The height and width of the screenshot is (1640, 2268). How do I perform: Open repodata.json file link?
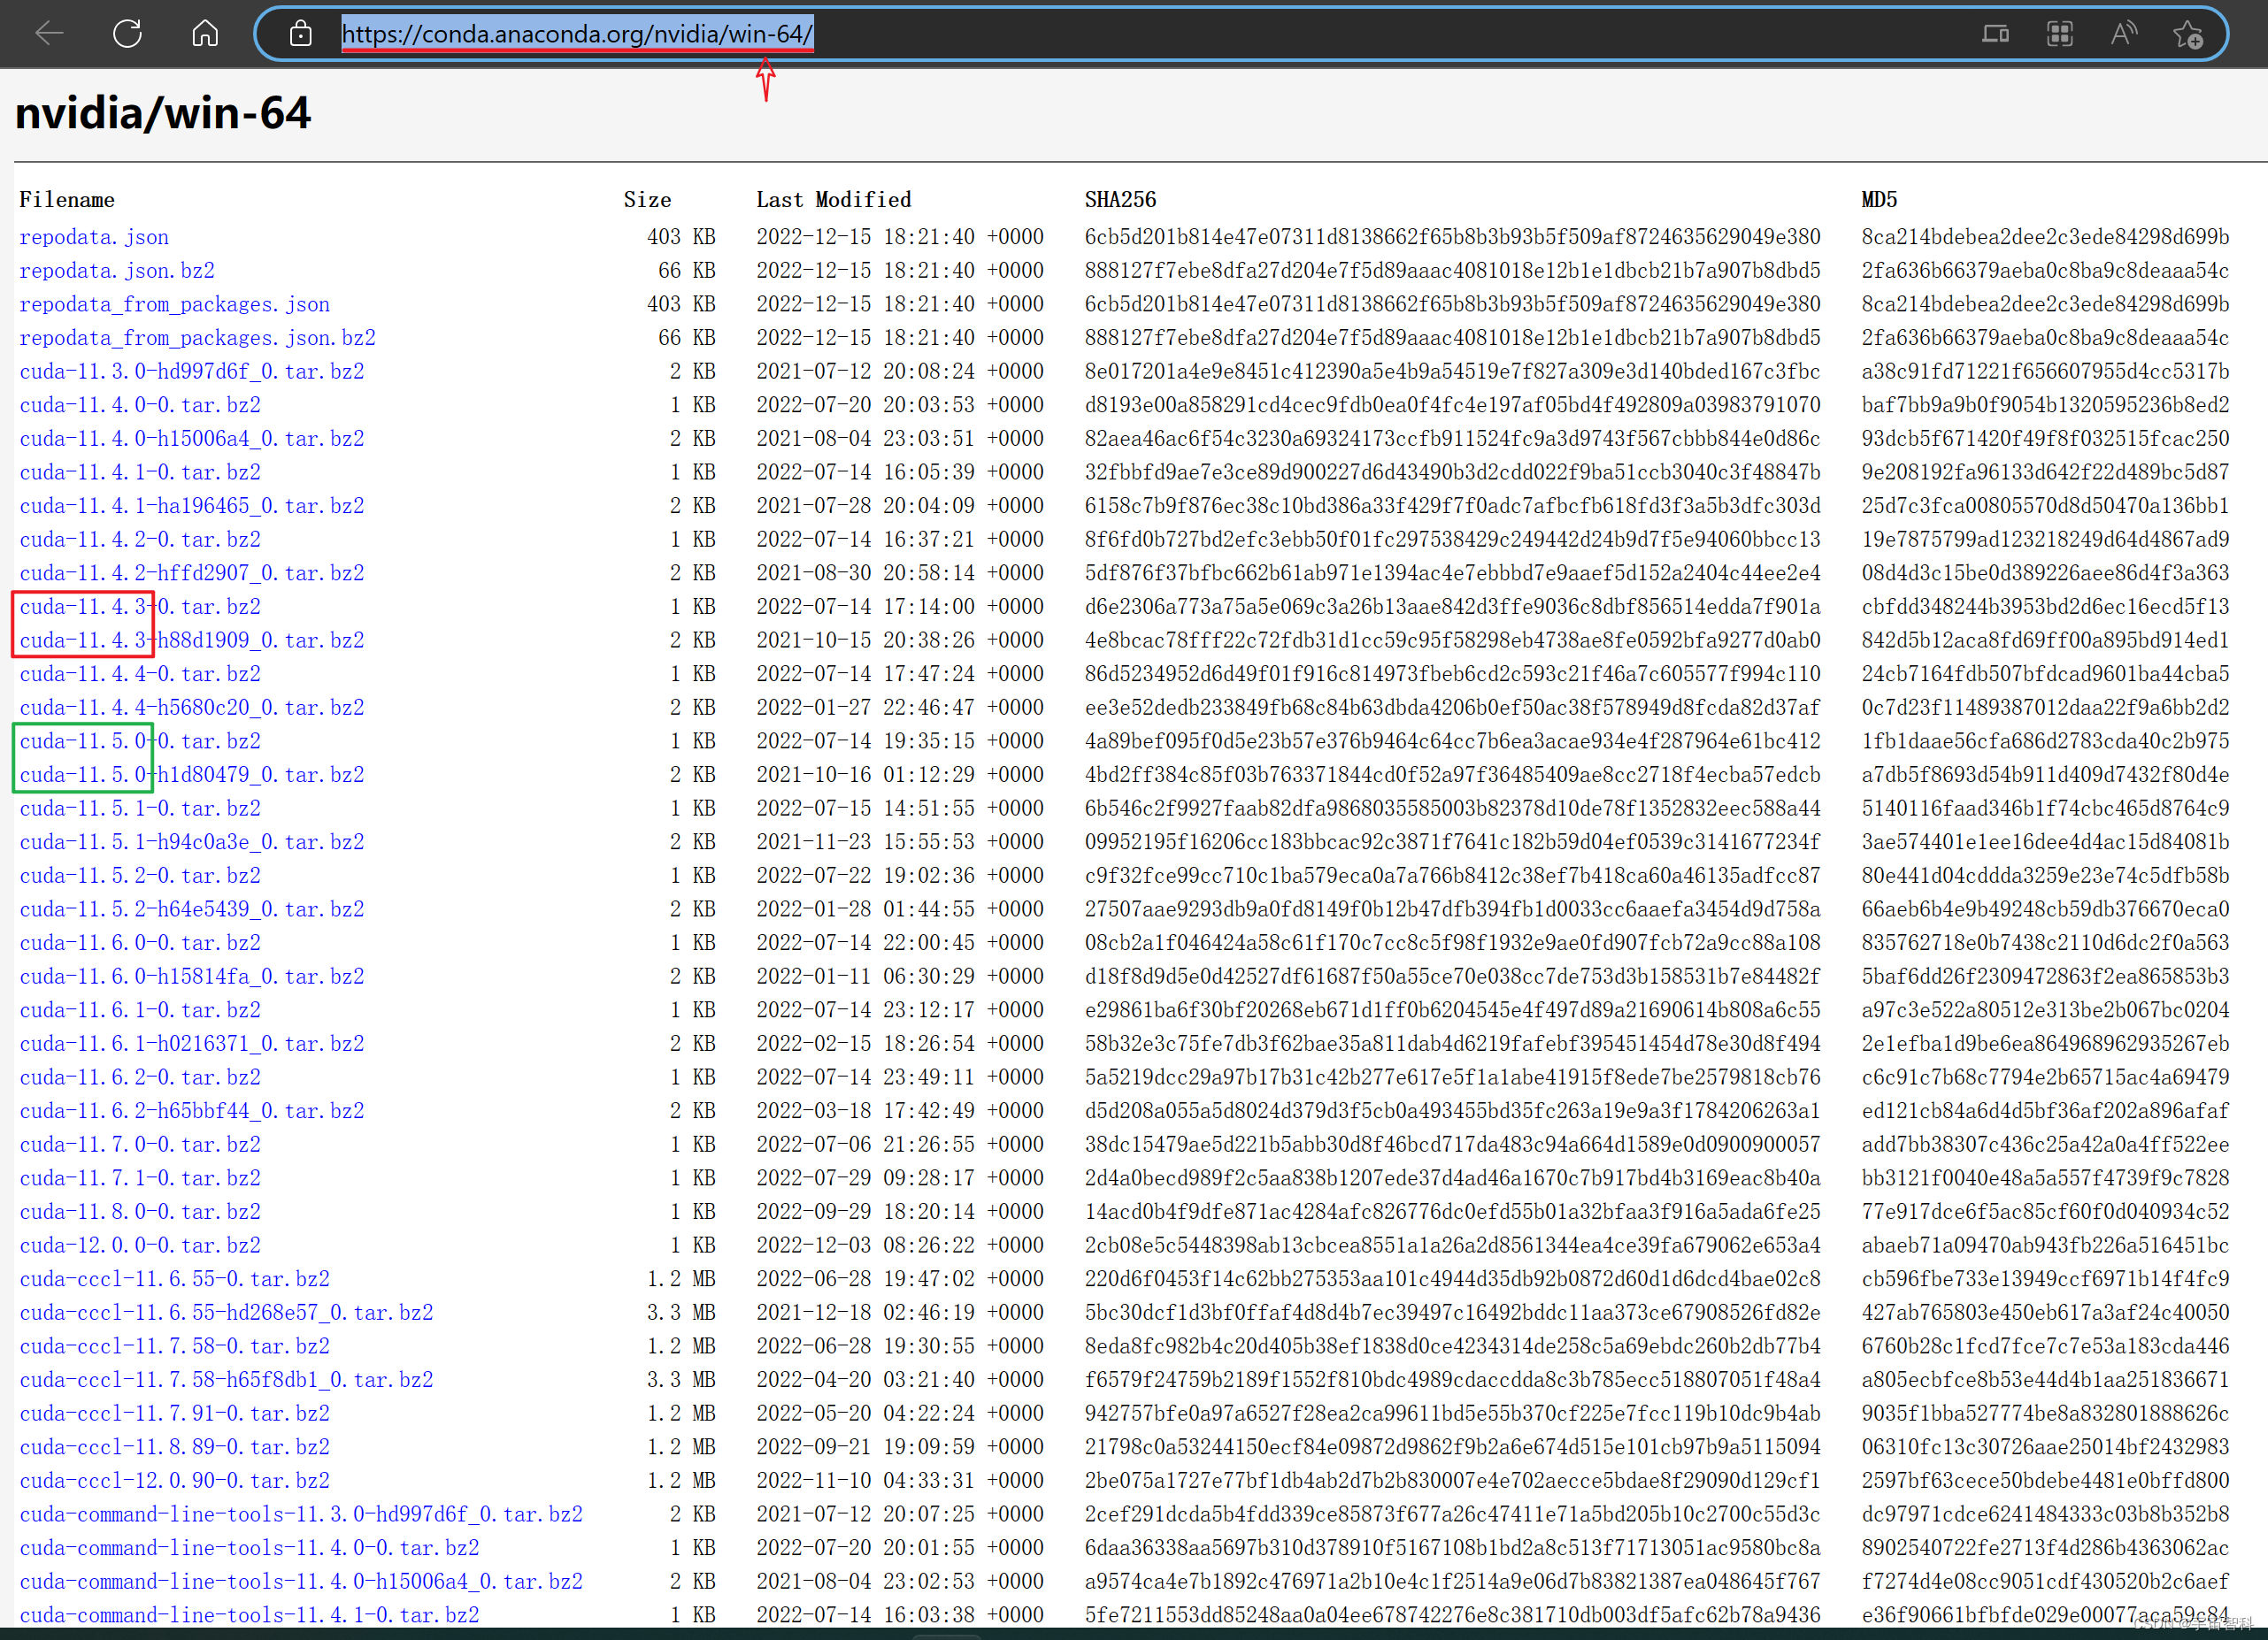(94, 237)
